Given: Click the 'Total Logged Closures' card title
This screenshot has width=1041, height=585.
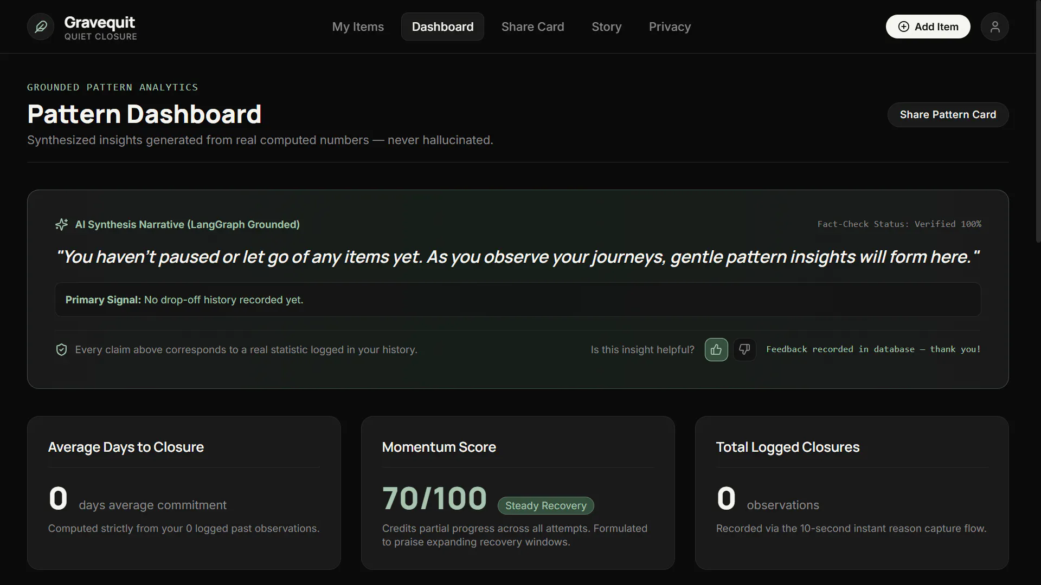Looking at the screenshot, I should (787, 447).
